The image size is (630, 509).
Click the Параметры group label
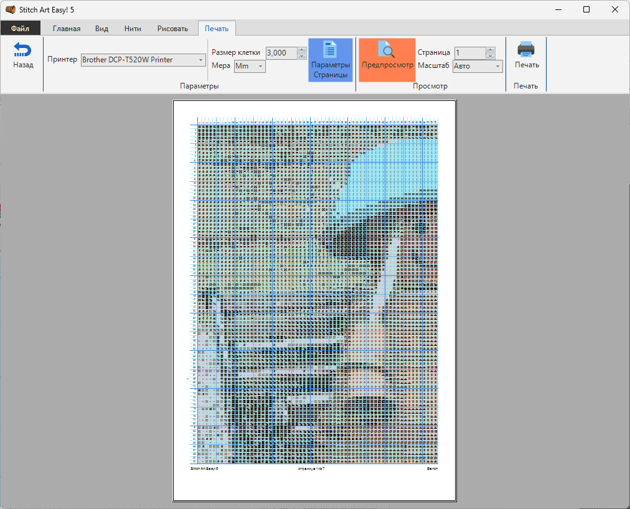(x=199, y=85)
